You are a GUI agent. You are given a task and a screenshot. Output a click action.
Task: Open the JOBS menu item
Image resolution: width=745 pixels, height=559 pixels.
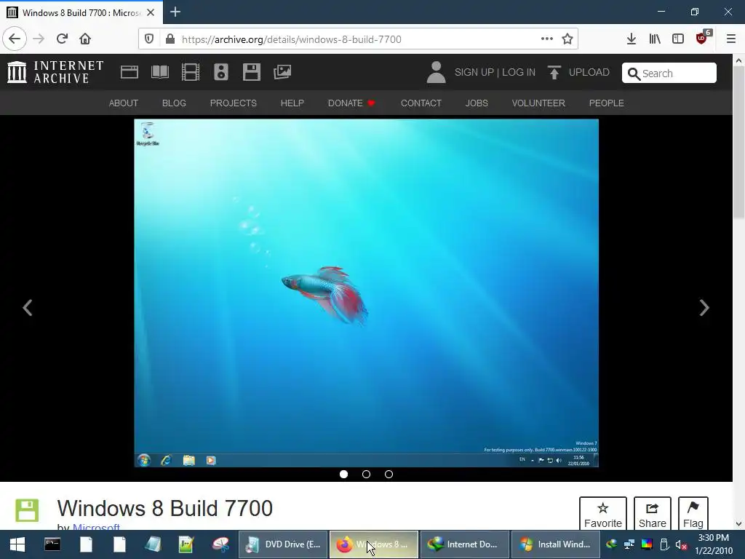tap(477, 103)
